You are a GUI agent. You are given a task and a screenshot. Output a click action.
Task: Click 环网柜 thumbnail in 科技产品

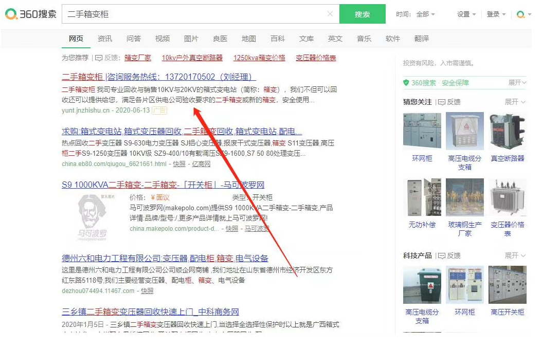pos(464,285)
